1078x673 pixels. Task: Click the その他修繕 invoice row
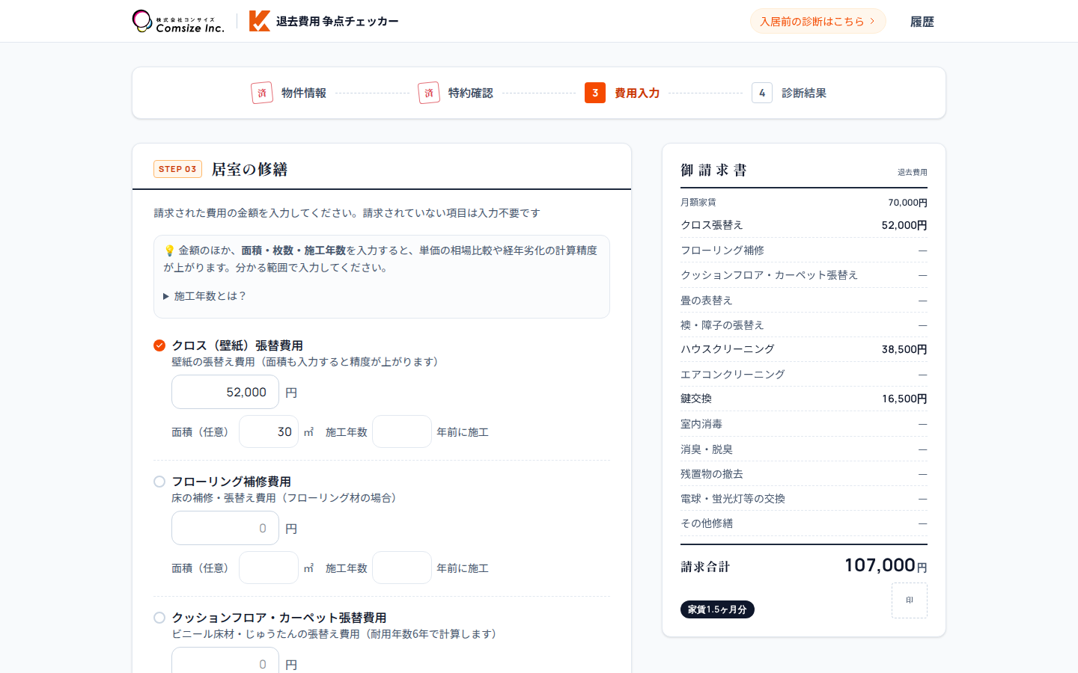tap(804, 523)
